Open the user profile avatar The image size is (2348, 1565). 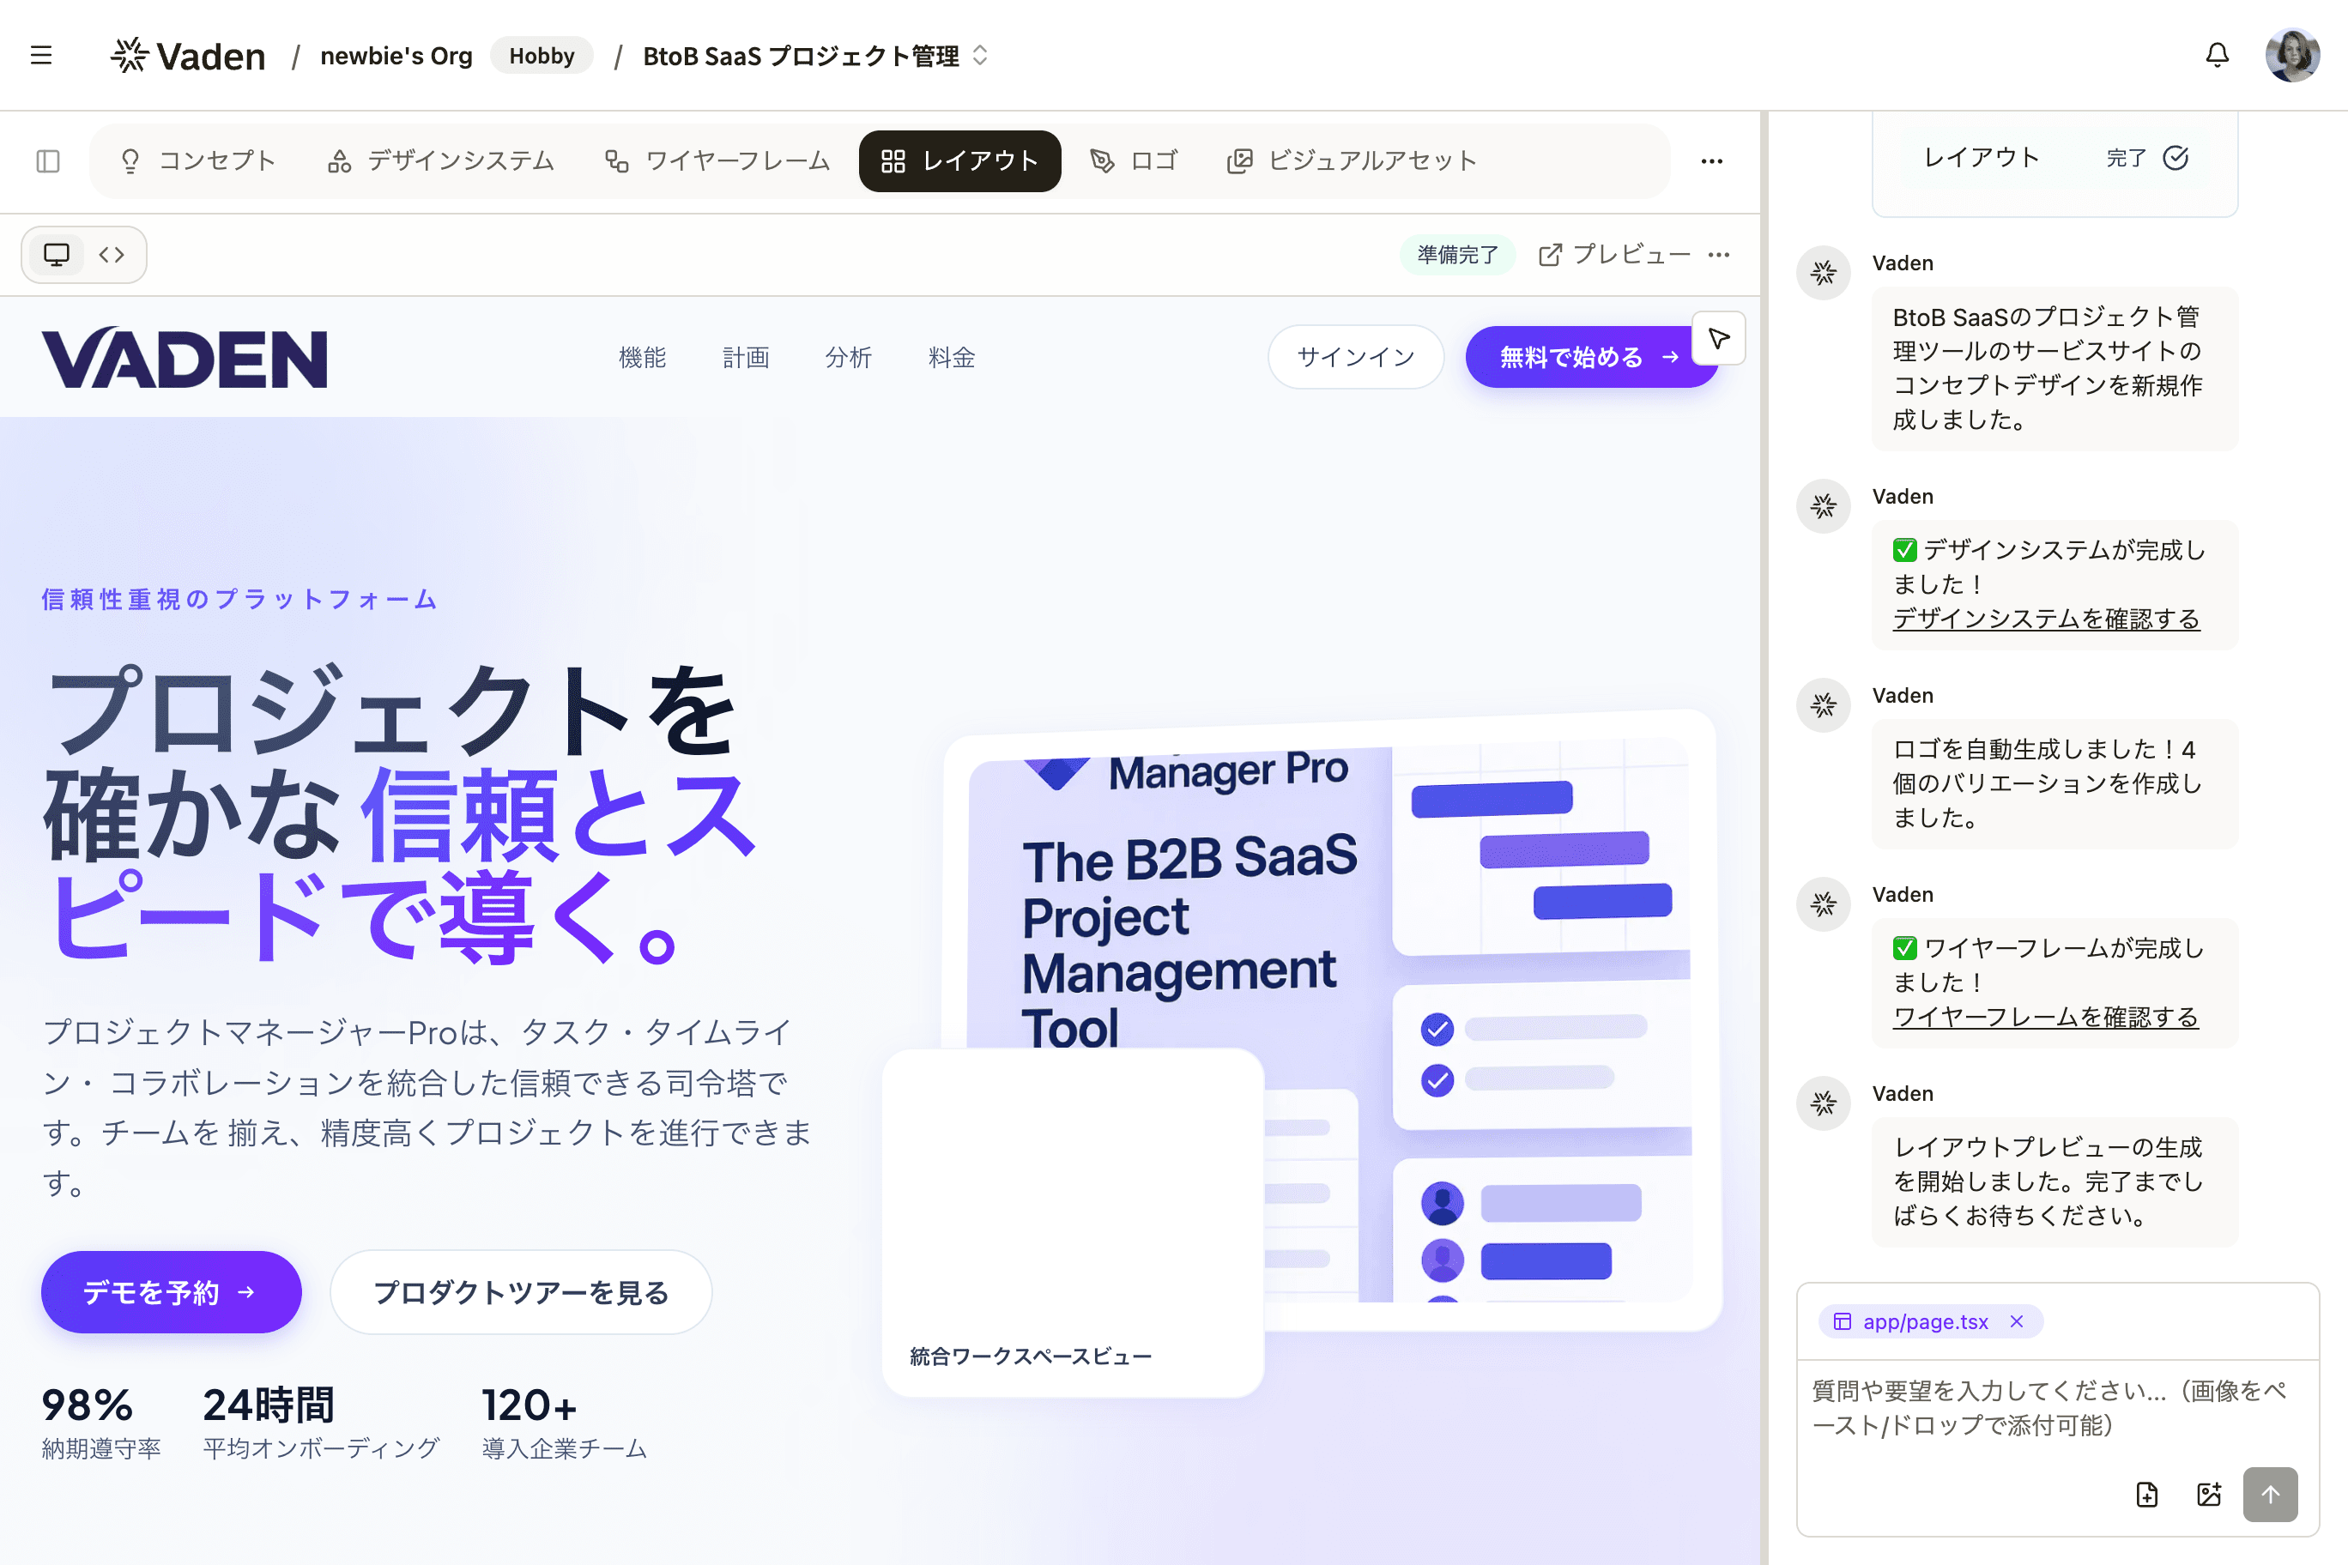coord(2292,55)
